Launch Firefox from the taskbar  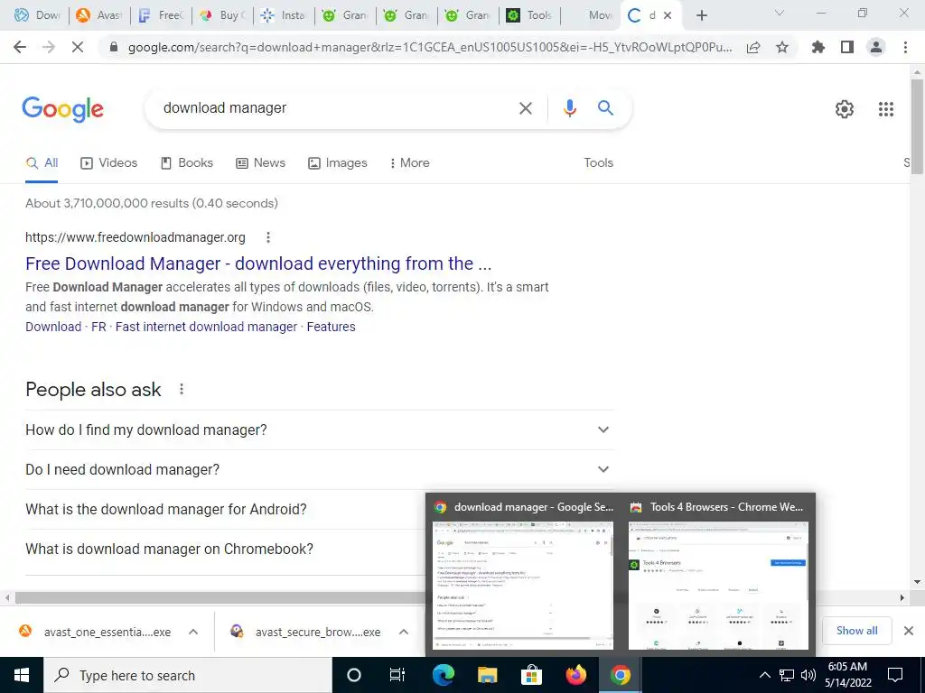[x=575, y=675]
